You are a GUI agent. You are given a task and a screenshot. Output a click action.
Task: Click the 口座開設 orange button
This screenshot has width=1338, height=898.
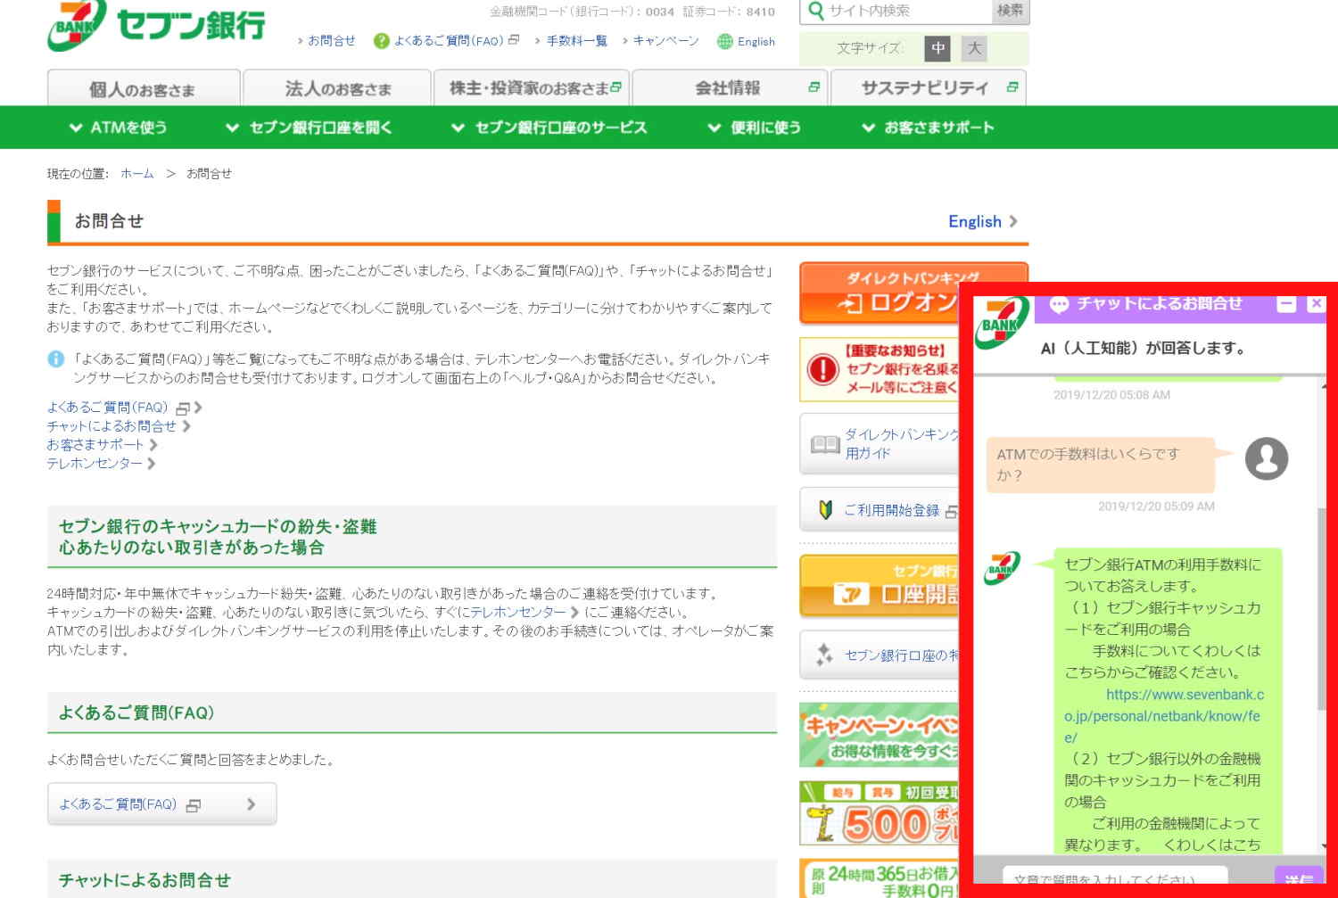click(x=880, y=586)
